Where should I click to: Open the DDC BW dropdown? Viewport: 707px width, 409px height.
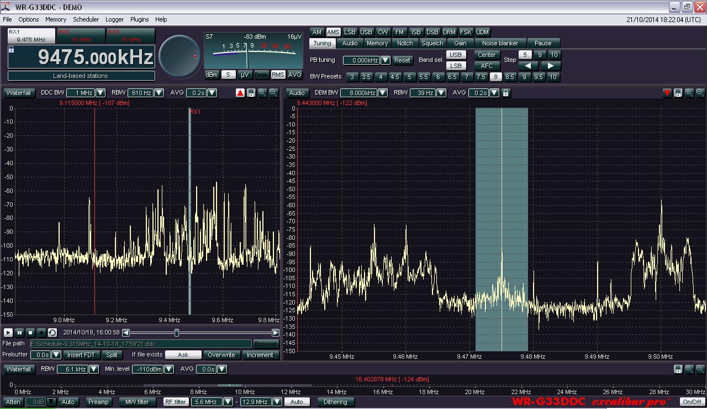click(101, 93)
